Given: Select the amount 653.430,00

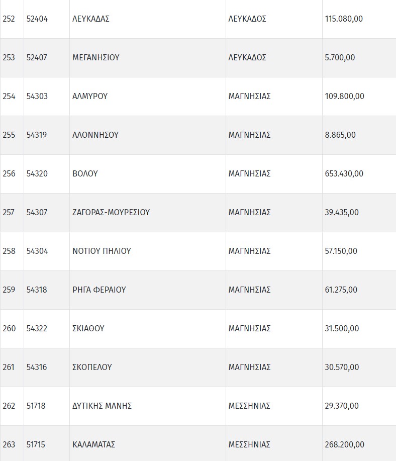Looking at the screenshot, I should click(x=344, y=174).
